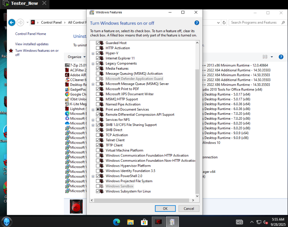Select the K-Lite Mega program icon

tap(67, 104)
